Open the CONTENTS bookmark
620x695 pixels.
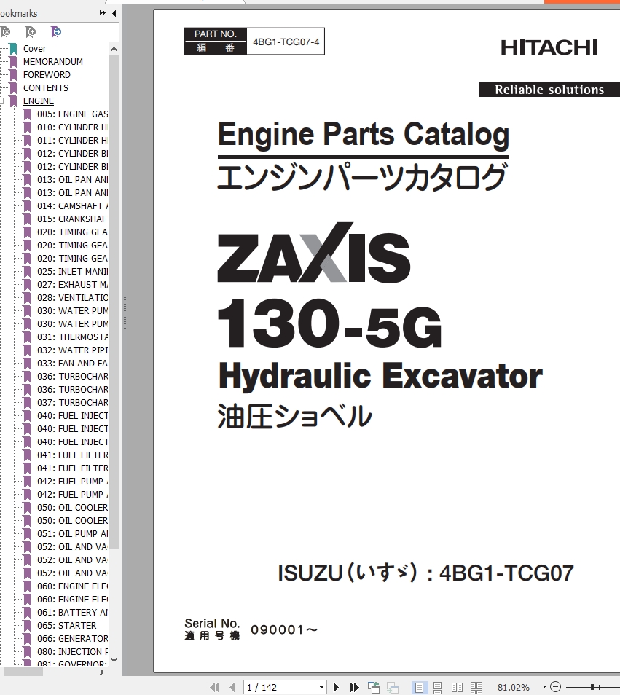point(46,87)
